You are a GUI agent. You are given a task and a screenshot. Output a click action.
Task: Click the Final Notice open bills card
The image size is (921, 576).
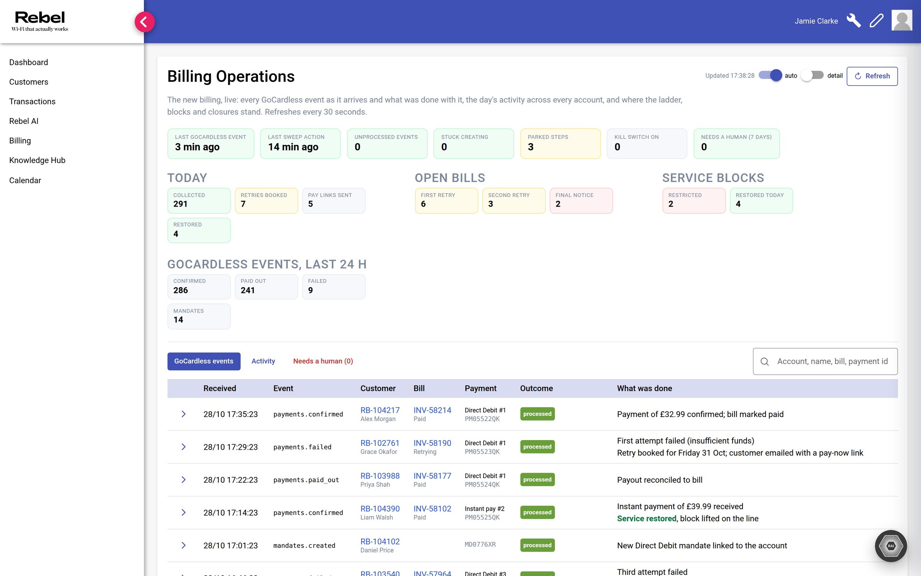[581, 200]
